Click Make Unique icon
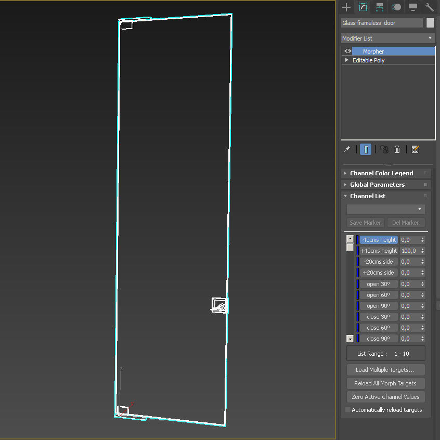 point(384,149)
